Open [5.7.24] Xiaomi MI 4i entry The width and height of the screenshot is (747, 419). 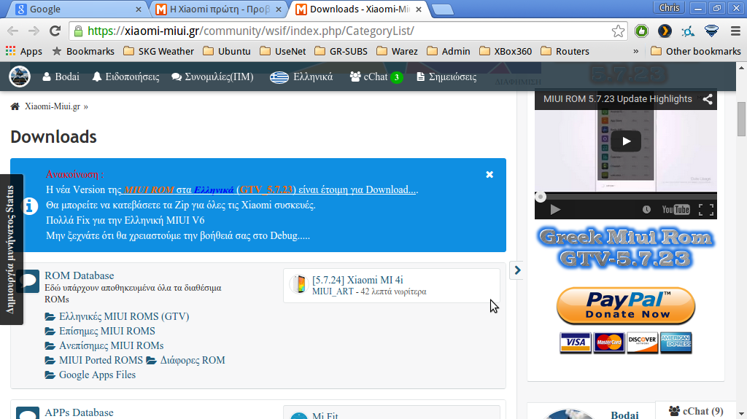(357, 280)
